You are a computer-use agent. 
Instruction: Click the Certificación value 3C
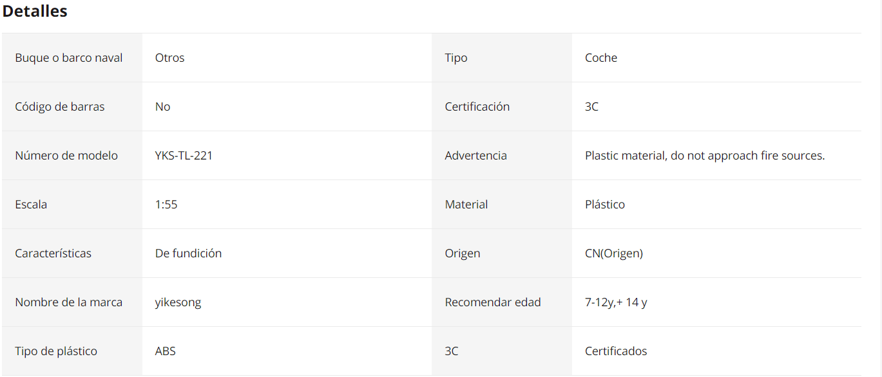(591, 107)
